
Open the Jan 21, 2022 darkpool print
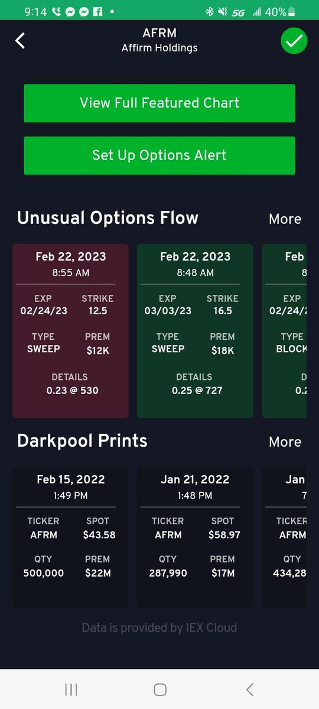pos(195,537)
